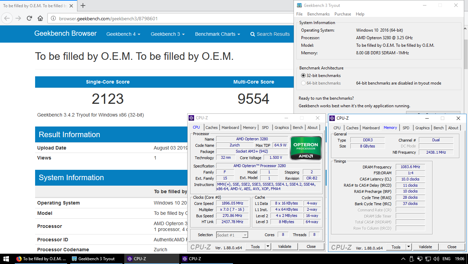Viewport: 468px width, 264px height.
Task: Go to the browser home page icon
Action: 40,18
